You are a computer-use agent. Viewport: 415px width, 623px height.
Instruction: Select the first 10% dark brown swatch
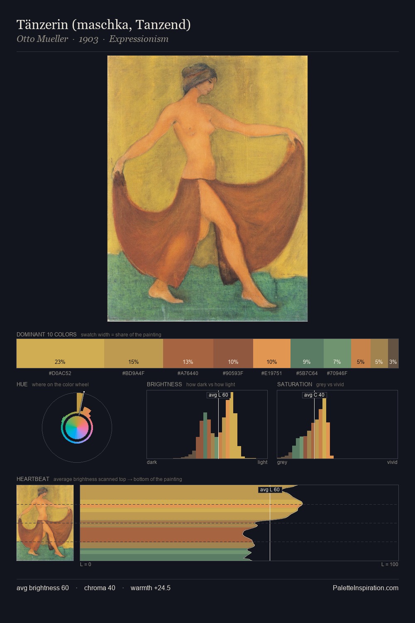[233, 353]
